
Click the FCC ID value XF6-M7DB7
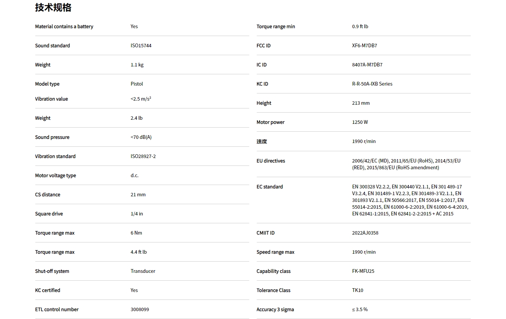(364, 46)
